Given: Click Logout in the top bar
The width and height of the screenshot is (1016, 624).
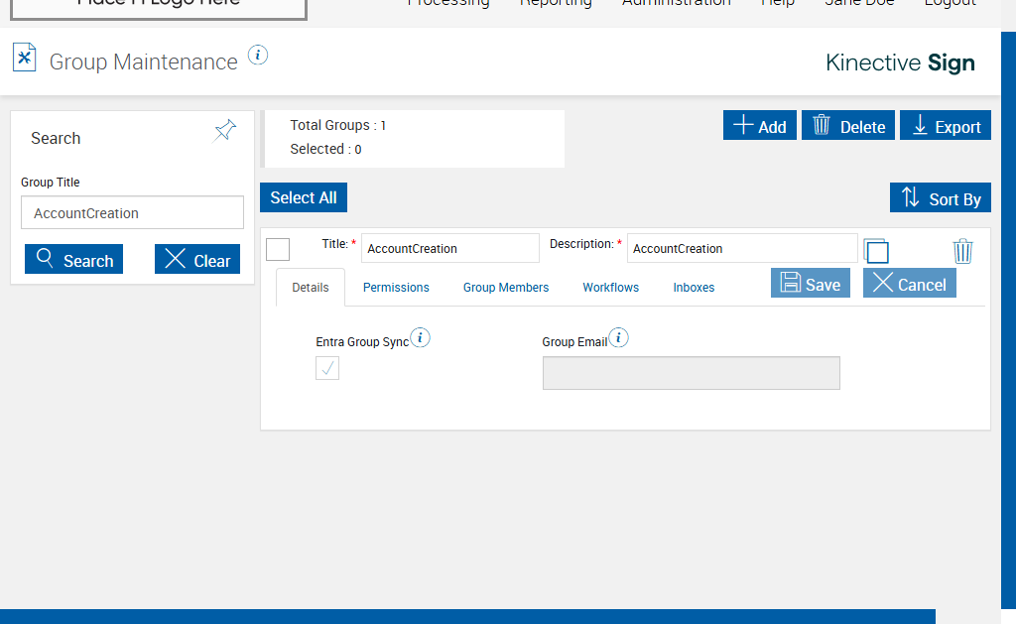Looking at the screenshot, I should point(950,3).
